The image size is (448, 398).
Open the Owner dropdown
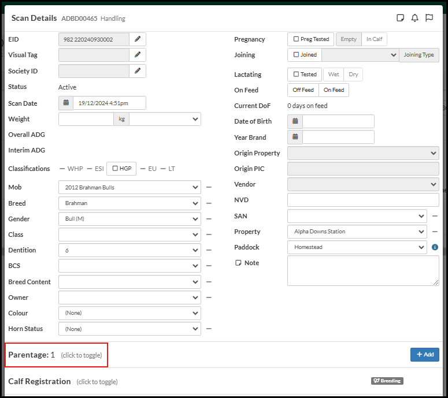129,297
